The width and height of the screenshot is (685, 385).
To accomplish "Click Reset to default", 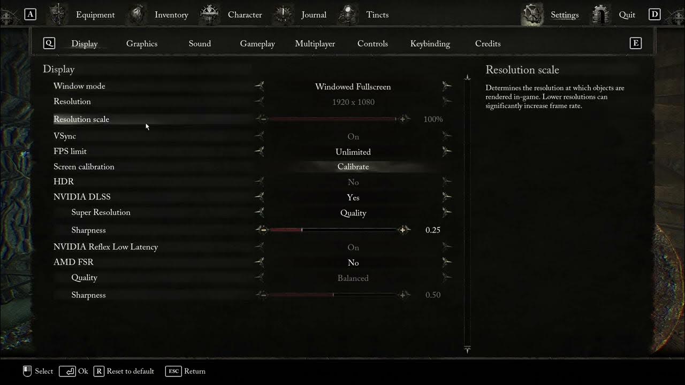I will click(x=128, y=371).
